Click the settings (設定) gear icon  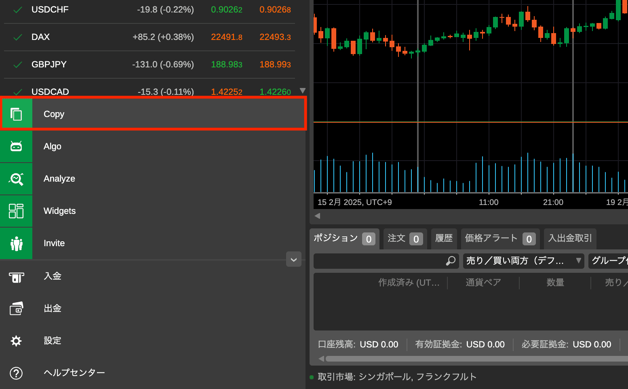(x=16, y=341)
